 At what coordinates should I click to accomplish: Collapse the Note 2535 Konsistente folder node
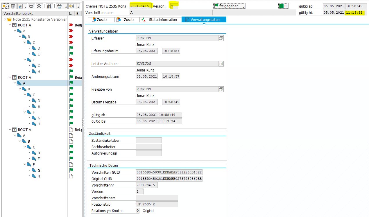5,19
